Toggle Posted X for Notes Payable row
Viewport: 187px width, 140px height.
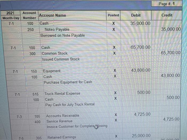[114, 29]
